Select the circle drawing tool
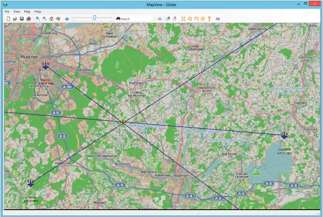Viewport: 323px width, 217px height. (203, 19)
